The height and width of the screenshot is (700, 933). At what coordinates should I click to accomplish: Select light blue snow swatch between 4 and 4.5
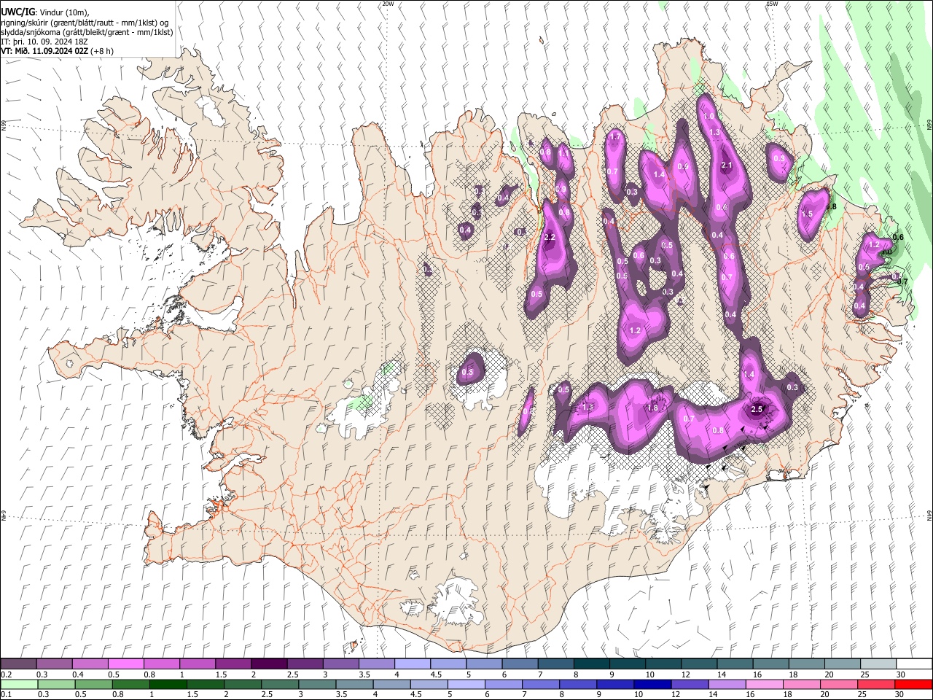pos(412,664)
